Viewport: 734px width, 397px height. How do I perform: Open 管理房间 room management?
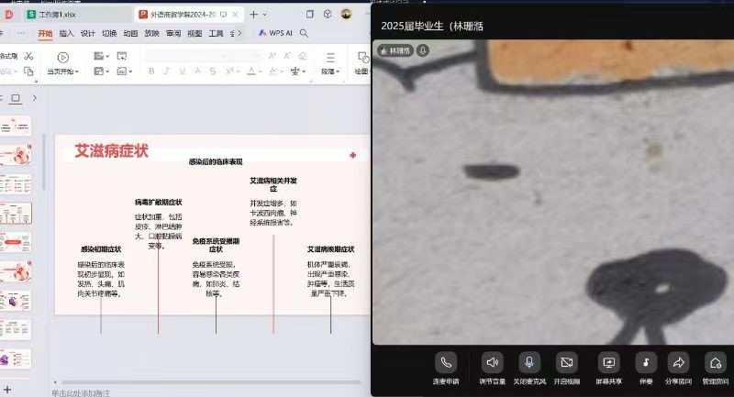(715, 362)
